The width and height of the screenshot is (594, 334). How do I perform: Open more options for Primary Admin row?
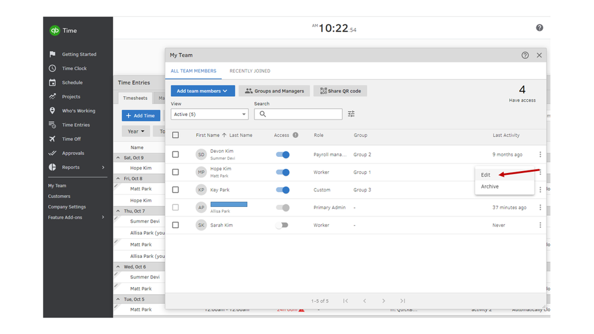(x=540, y=207)
